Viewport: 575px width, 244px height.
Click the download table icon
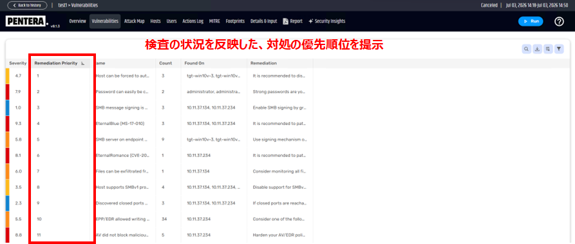click(537, 49)
